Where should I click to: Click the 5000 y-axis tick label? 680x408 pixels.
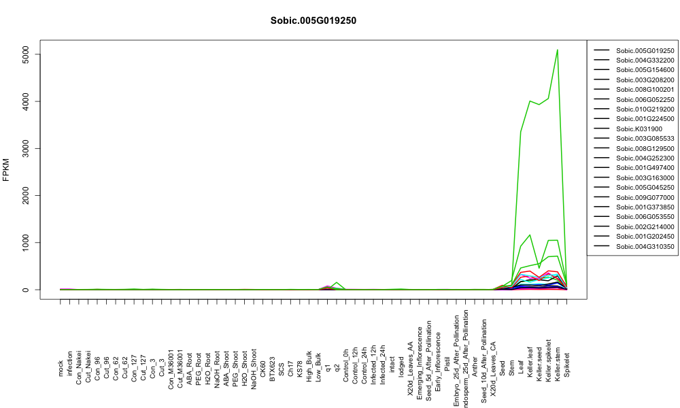[x=25, y=54]
